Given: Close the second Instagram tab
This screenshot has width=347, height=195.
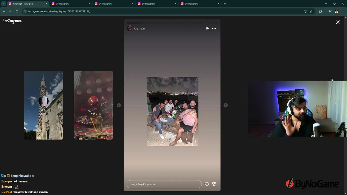Looking at the screenshot, I should [89, 4].
